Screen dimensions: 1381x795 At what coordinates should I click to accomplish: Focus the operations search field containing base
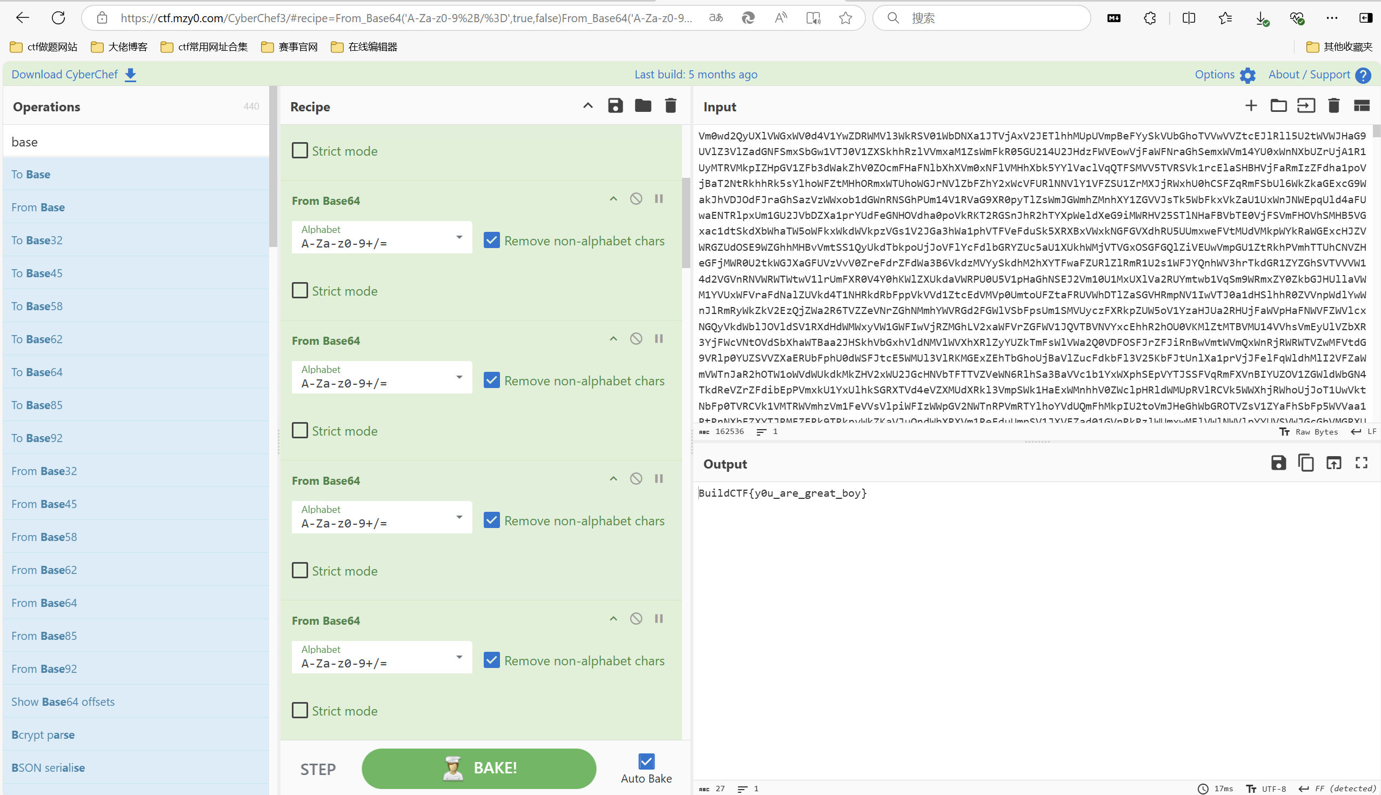pyautogui.click(x=136, y=142)
